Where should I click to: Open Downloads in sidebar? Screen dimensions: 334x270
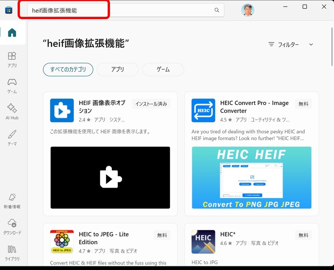[12, 227]
